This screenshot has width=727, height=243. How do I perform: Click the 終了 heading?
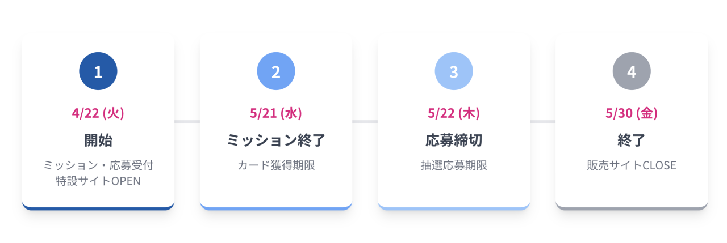click(632, 140)
